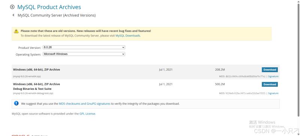This screenshot has height=136, width=300.
Task: Open the GPL License link
Action: click(x=87, y=113)
